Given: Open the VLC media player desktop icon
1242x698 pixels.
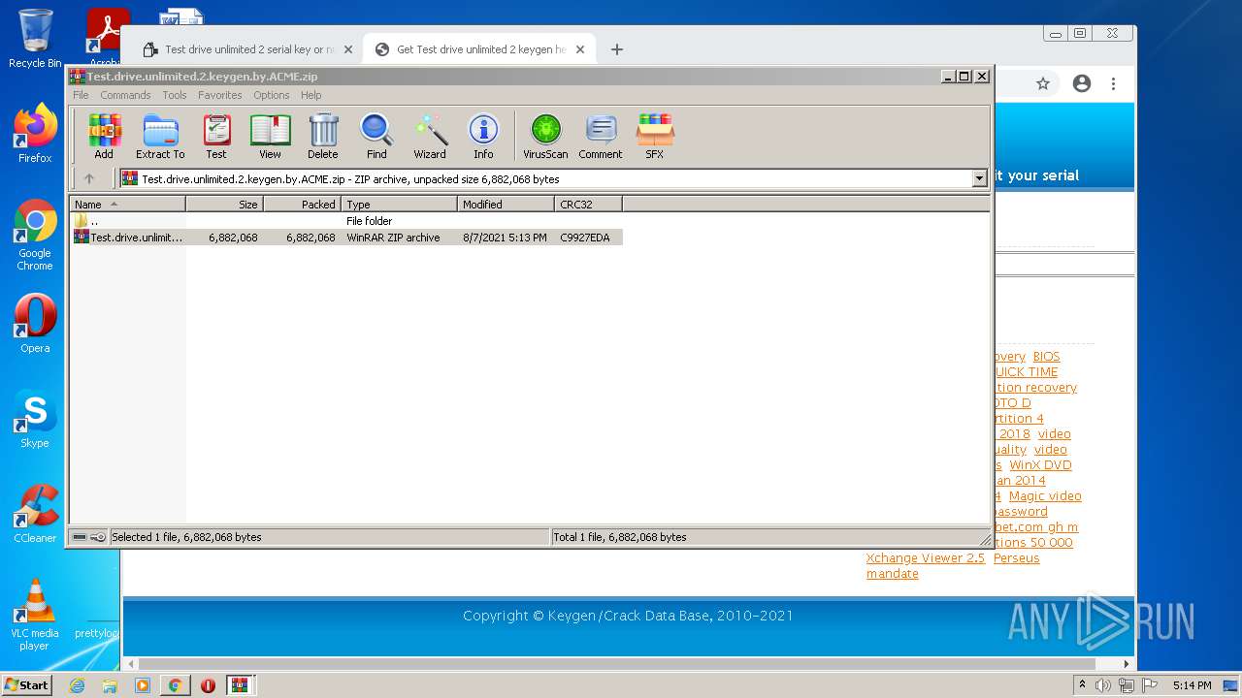Looking at the screenshot, I should (35, 615).
